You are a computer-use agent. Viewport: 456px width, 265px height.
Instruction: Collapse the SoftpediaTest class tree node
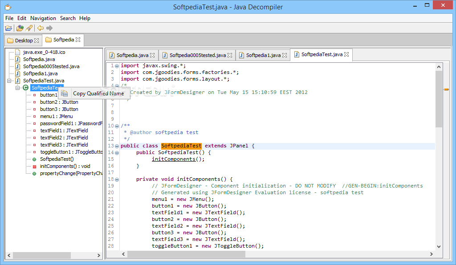pyautogui.click(x=18, y=88)
